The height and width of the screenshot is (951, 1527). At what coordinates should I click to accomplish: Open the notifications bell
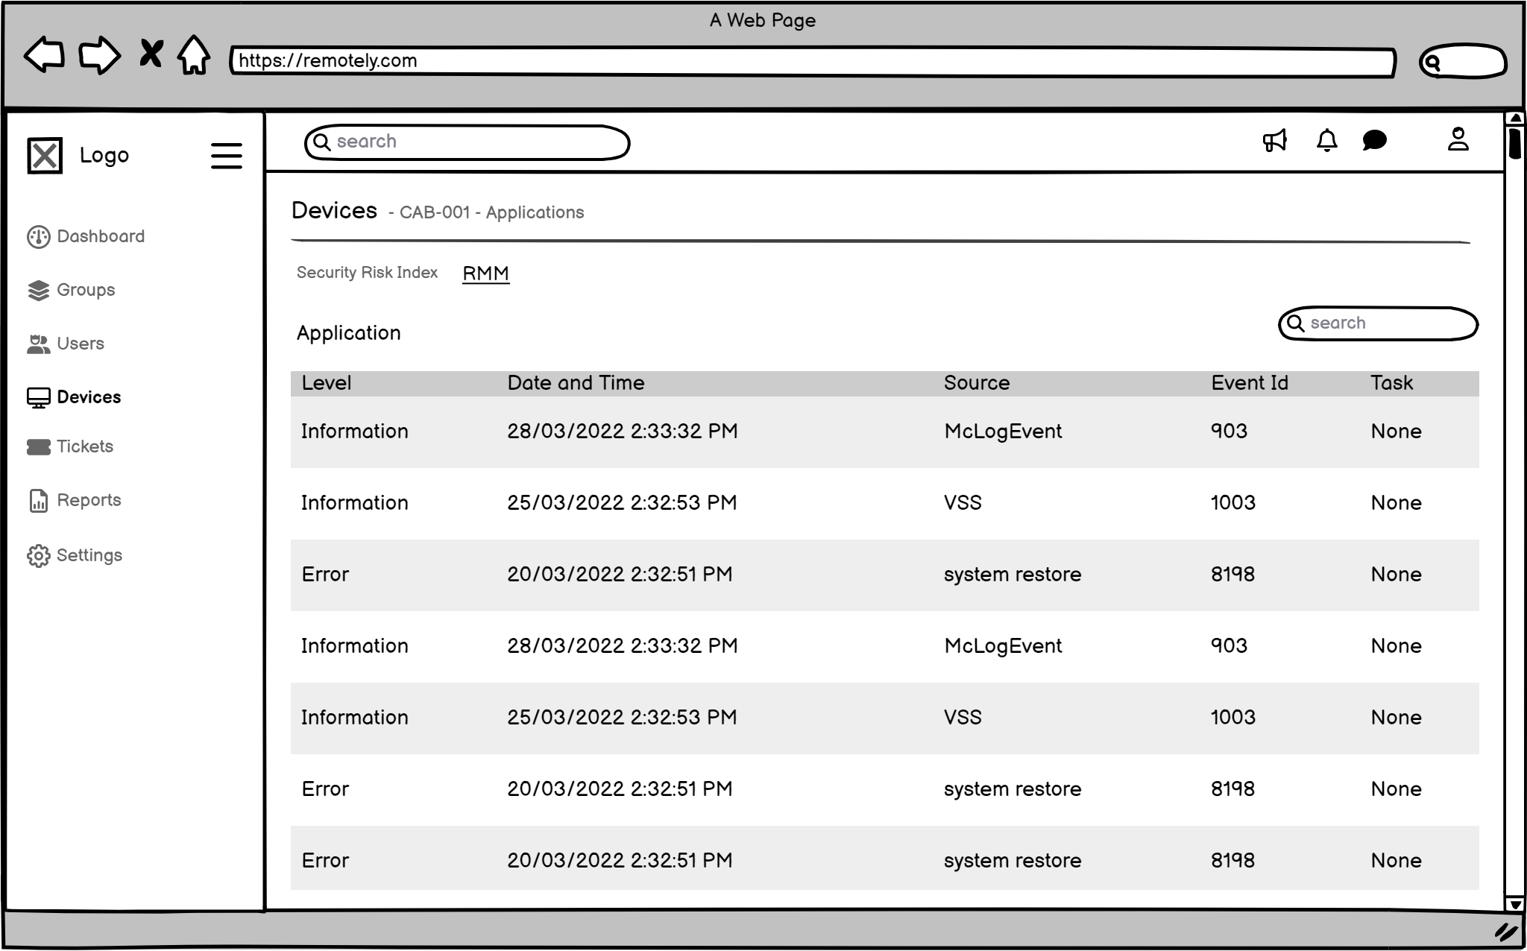point(1326,140)
